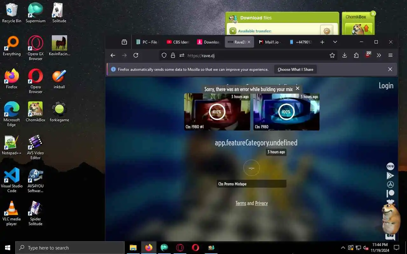Viewport: 407px width, 254px height.
Task: Click the Login link
Action: pyautogui.click(x=386, y=85)
